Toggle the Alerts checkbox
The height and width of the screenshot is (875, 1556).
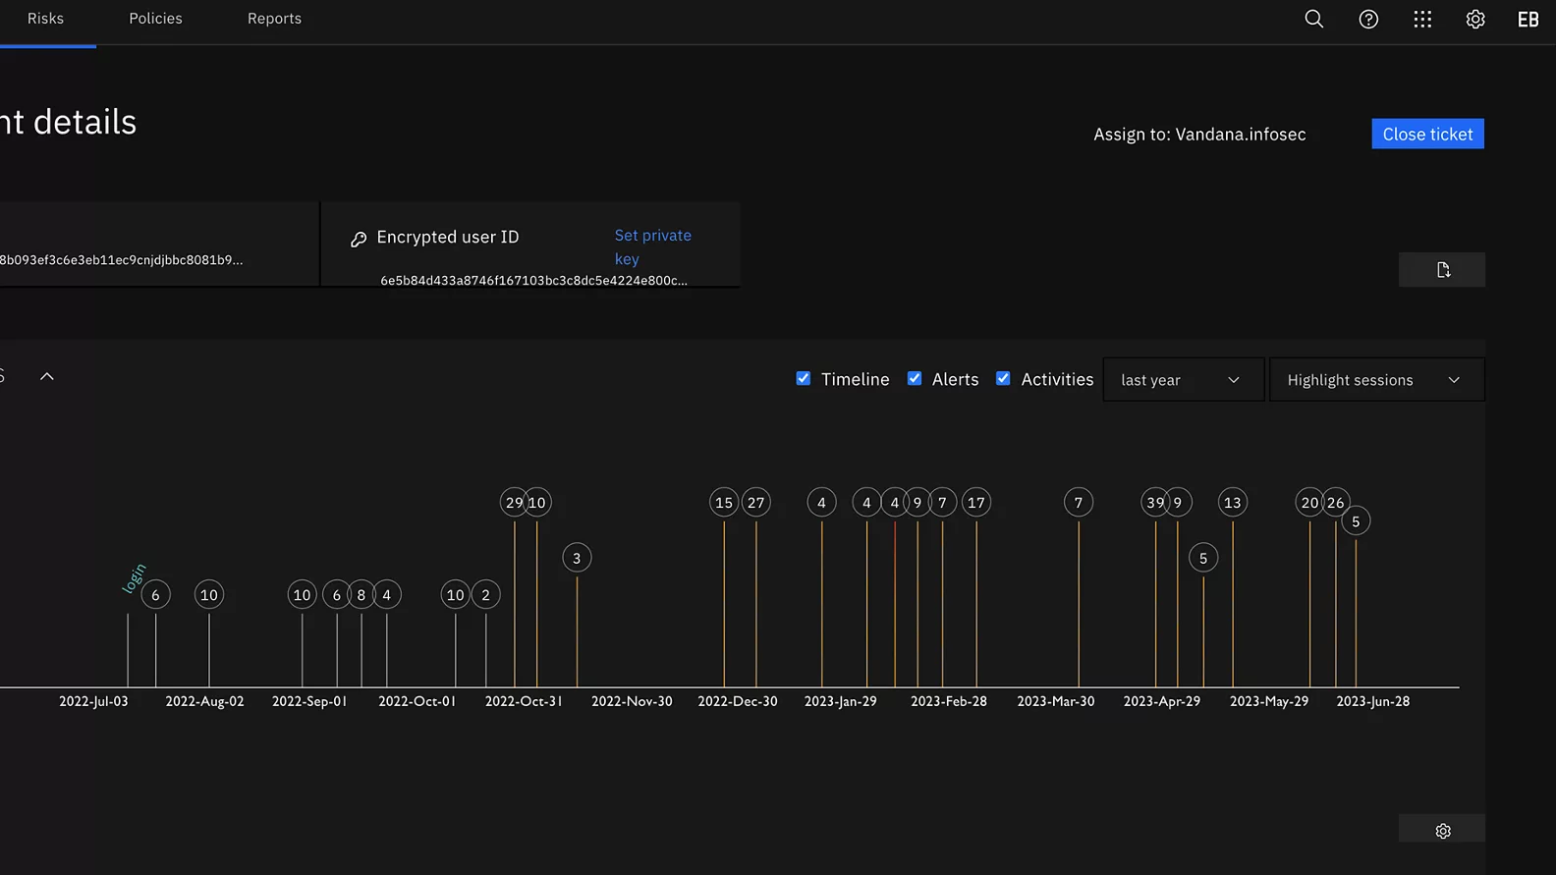click(915, 378)
